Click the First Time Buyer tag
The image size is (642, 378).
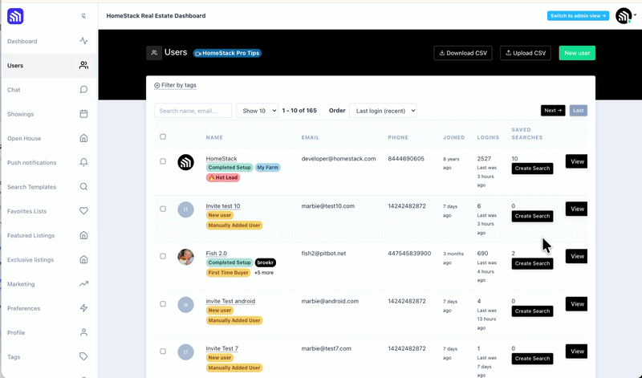[x=228, y=273]
